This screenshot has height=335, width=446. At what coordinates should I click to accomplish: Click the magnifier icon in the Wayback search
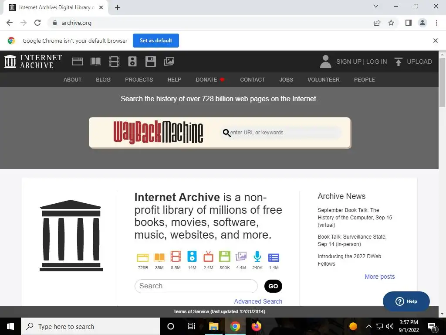226,133
